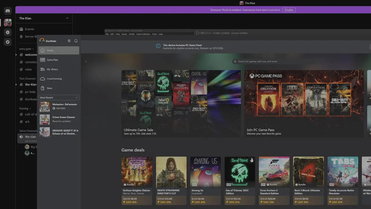Open Back 4 Blood: Ultimate Edition deal
This screenshot has width=371, height=209.
pyautogui.click(x=309, y=181)
